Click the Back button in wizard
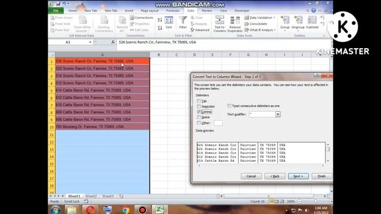 274,176
